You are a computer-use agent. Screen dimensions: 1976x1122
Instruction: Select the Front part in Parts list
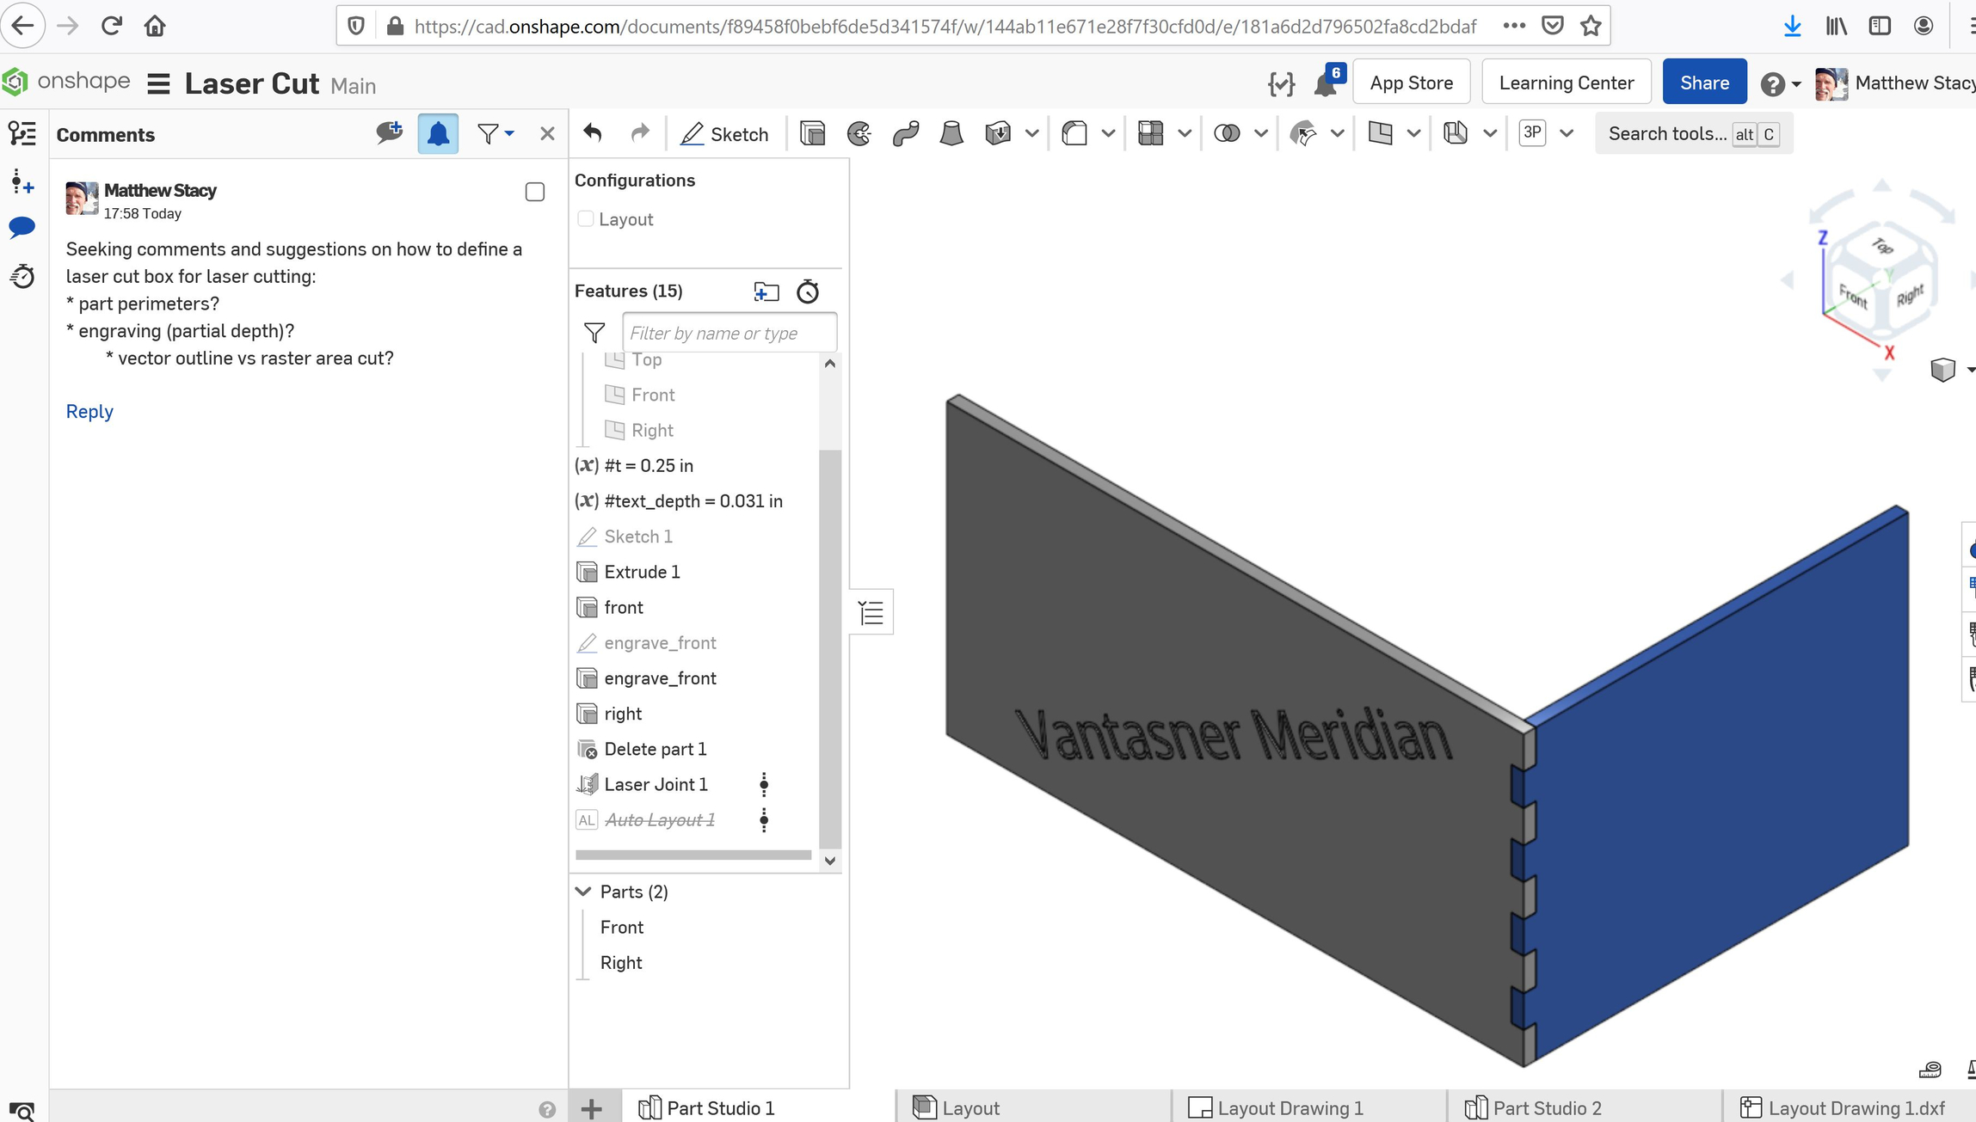pyautogui.click(x=622, y=927)
